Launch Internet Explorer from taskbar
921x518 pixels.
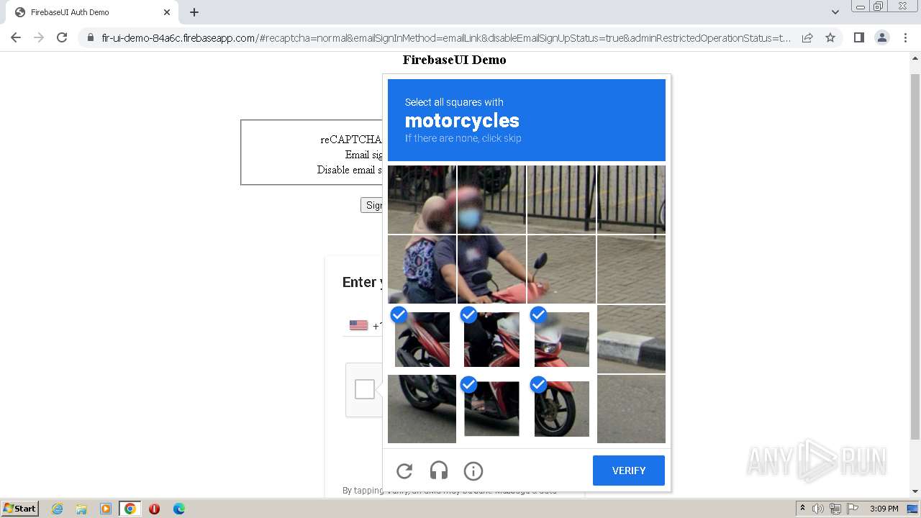pos(57,509)
